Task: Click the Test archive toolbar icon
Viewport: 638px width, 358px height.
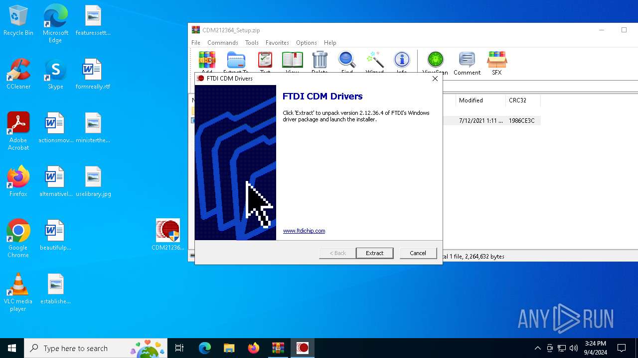Action: click(x=265, y=62)
